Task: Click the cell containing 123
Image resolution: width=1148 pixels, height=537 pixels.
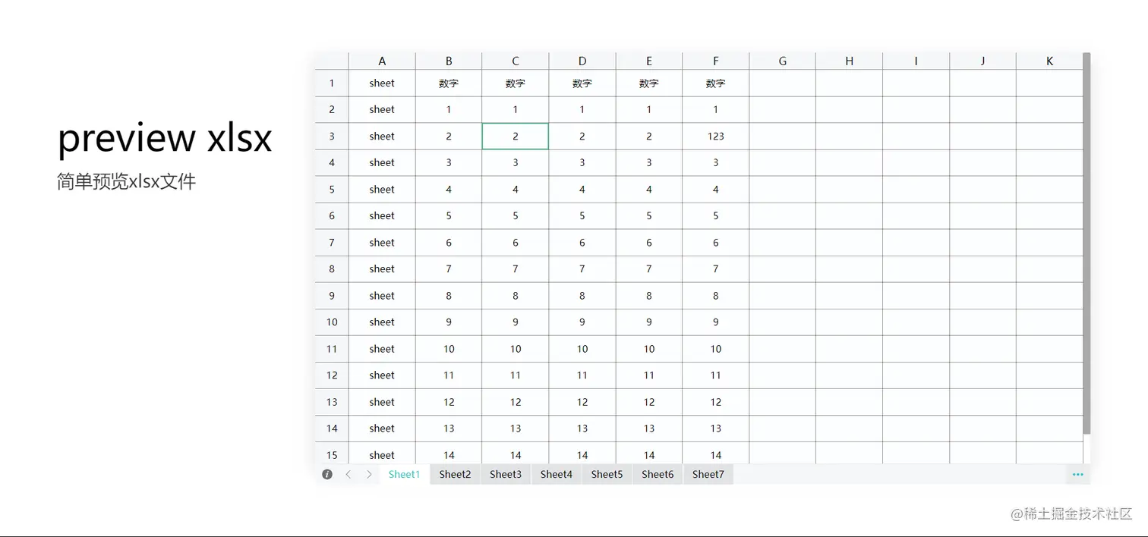Action: click(715, 136)
